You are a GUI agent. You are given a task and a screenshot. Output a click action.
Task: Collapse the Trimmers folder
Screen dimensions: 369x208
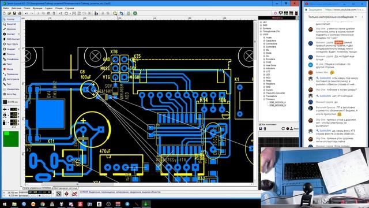coord(264,99)
